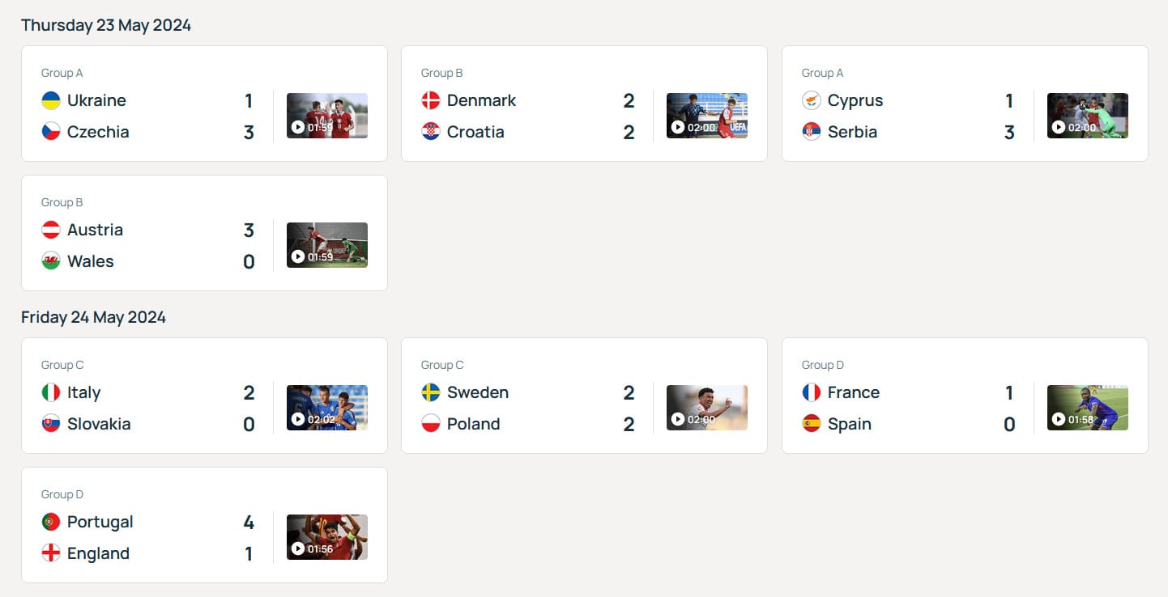Play the Portugal vs England highlights video
The height and width of the screenshot is (597, 1168).
(x=326, y=536)
